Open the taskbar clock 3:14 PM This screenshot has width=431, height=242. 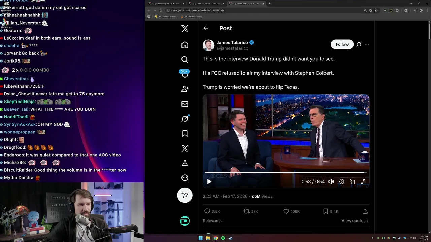pos(424,238)
